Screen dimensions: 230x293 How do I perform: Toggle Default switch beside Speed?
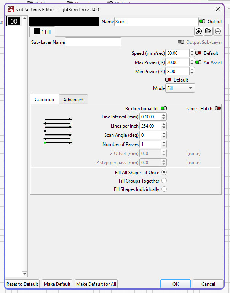click(x=198, y=53)
